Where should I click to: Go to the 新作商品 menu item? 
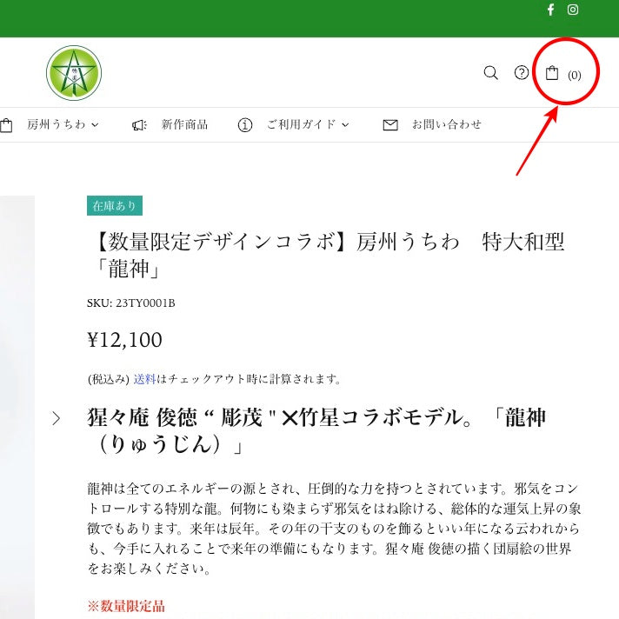(184, 125)
